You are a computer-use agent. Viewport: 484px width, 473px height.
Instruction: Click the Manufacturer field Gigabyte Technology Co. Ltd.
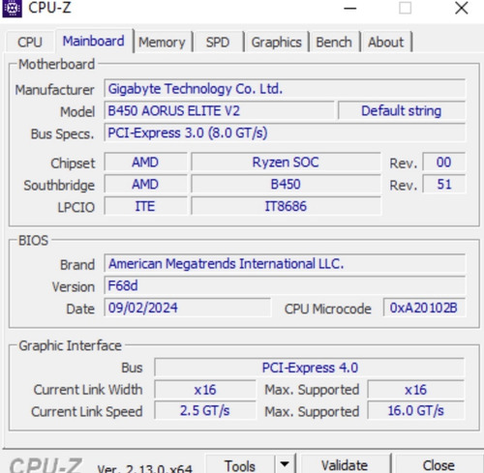[x=285, y=89]
